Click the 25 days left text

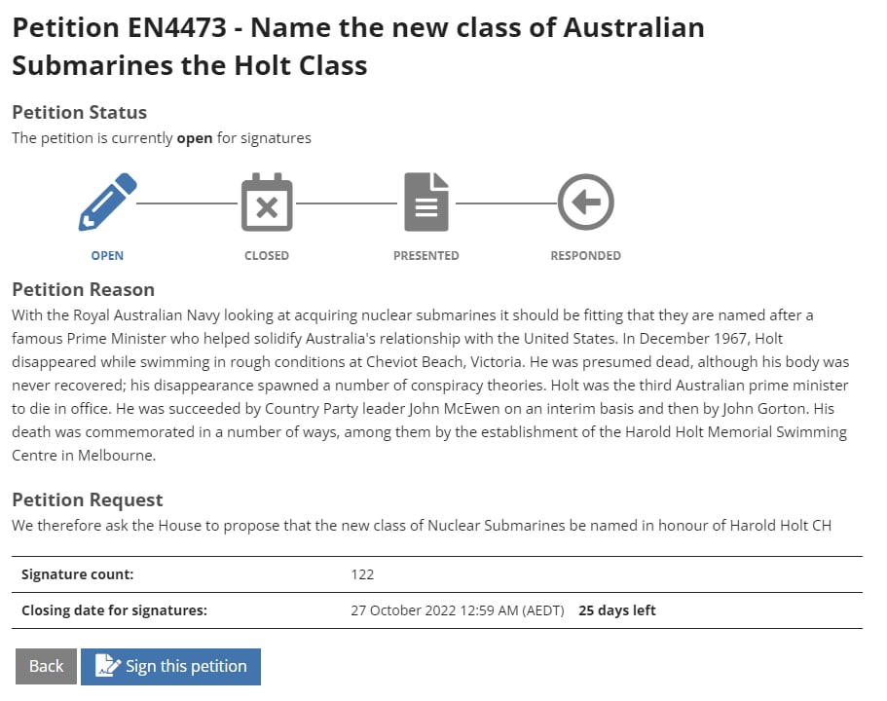(617, 610)
